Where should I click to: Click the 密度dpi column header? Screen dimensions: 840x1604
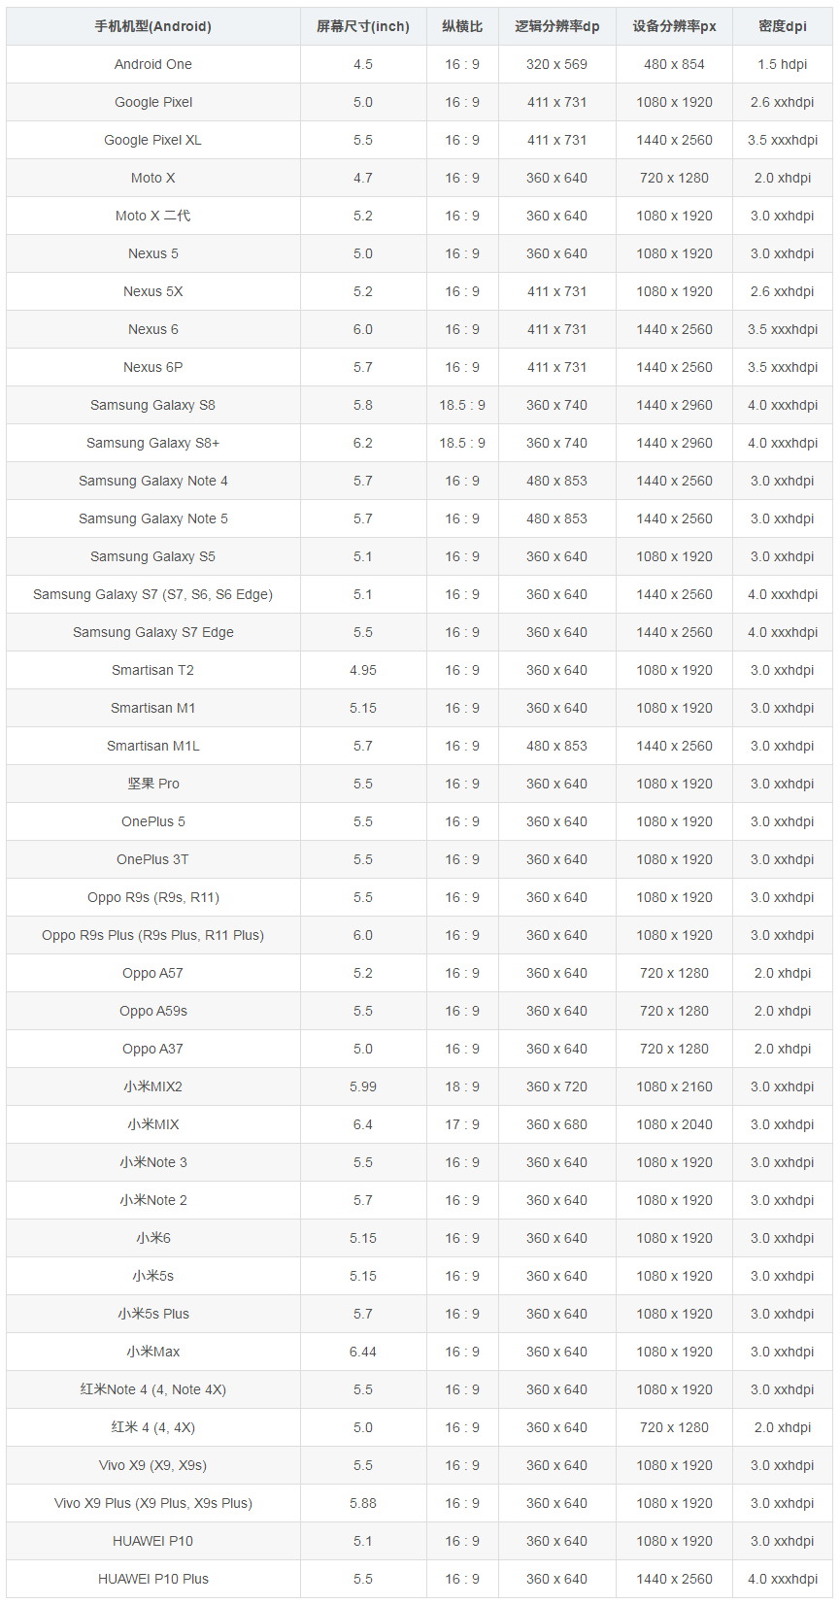tap(782, 26)
